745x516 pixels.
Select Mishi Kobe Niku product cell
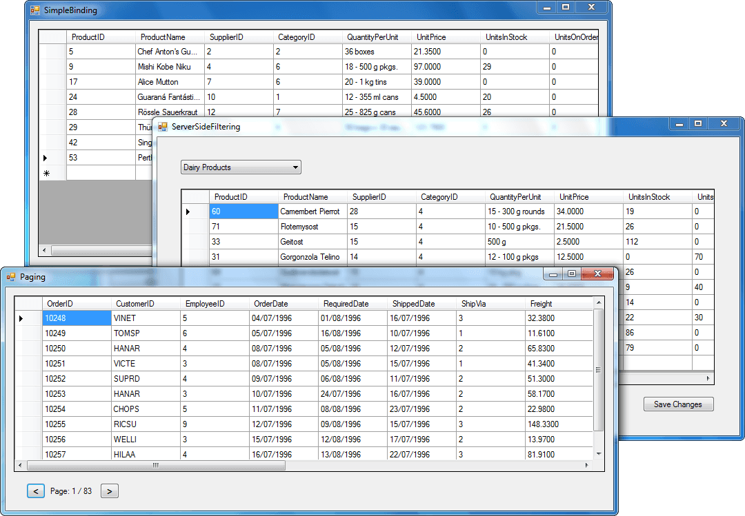170,66
